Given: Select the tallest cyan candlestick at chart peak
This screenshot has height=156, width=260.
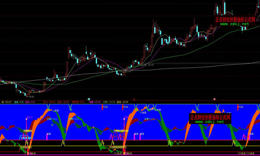Looking at the screenshot, I should click(225, 8).
